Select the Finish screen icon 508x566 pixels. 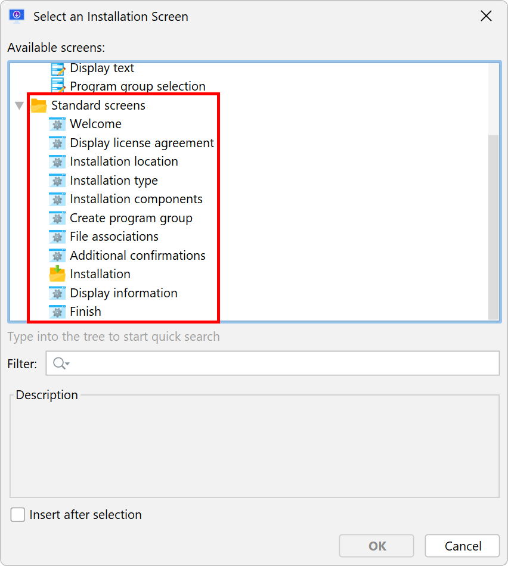pos(57,312)
